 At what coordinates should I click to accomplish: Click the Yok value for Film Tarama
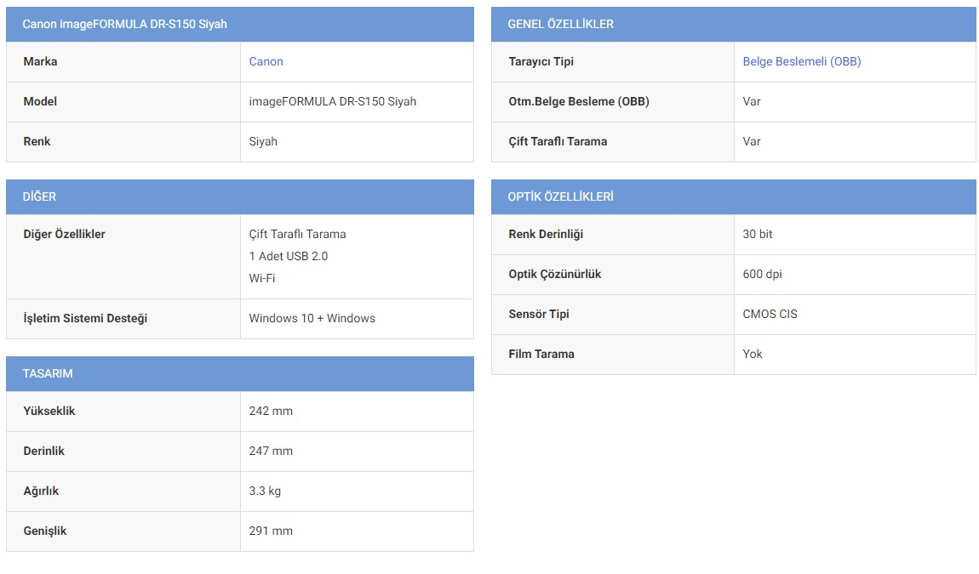tap(753, 354)
